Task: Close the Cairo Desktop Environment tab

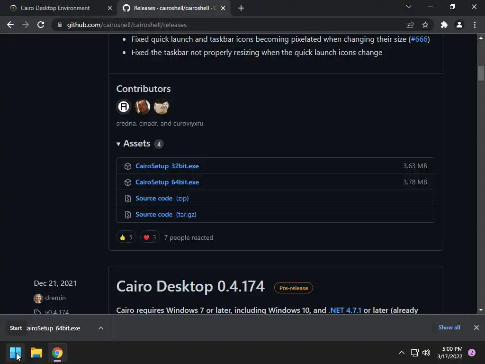Action: [x=110, y=8]
